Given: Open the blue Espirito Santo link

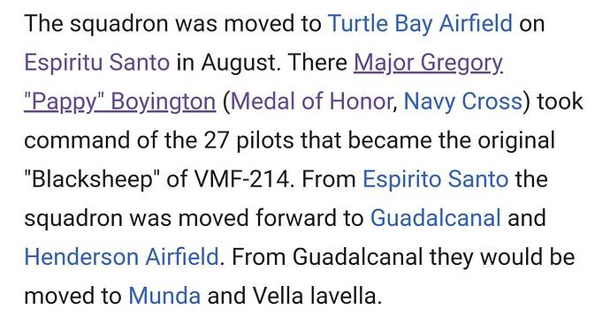Looking at the screenshot, I should (435, 179).
